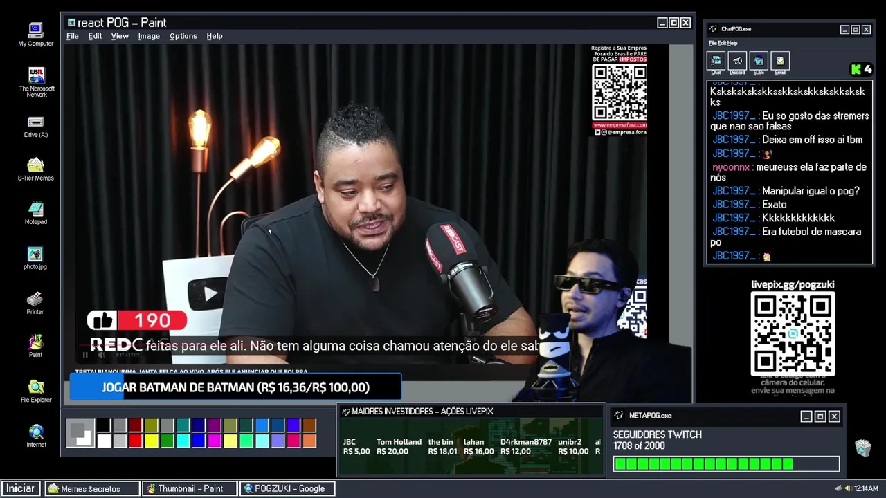This screenshot has width=886, height=498.
Task: Open Edit menu in ChatPOG.exe
Action: 721,43
